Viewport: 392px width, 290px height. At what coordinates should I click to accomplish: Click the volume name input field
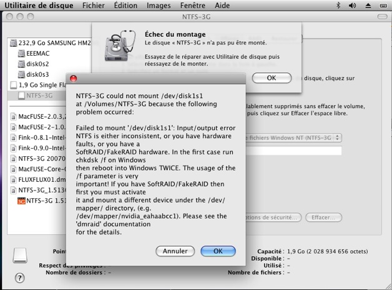(x=293, y=151)
